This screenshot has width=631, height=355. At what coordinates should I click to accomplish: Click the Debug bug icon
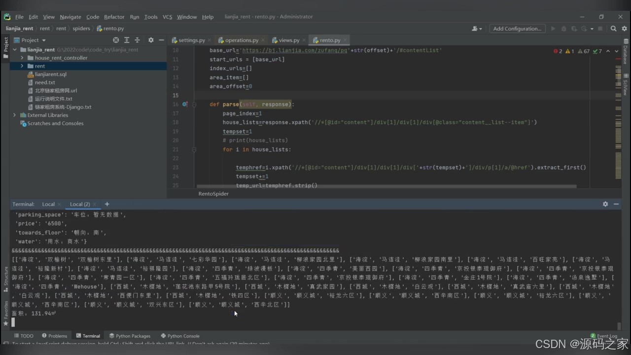pyautogui.click(x=564, y=29)
